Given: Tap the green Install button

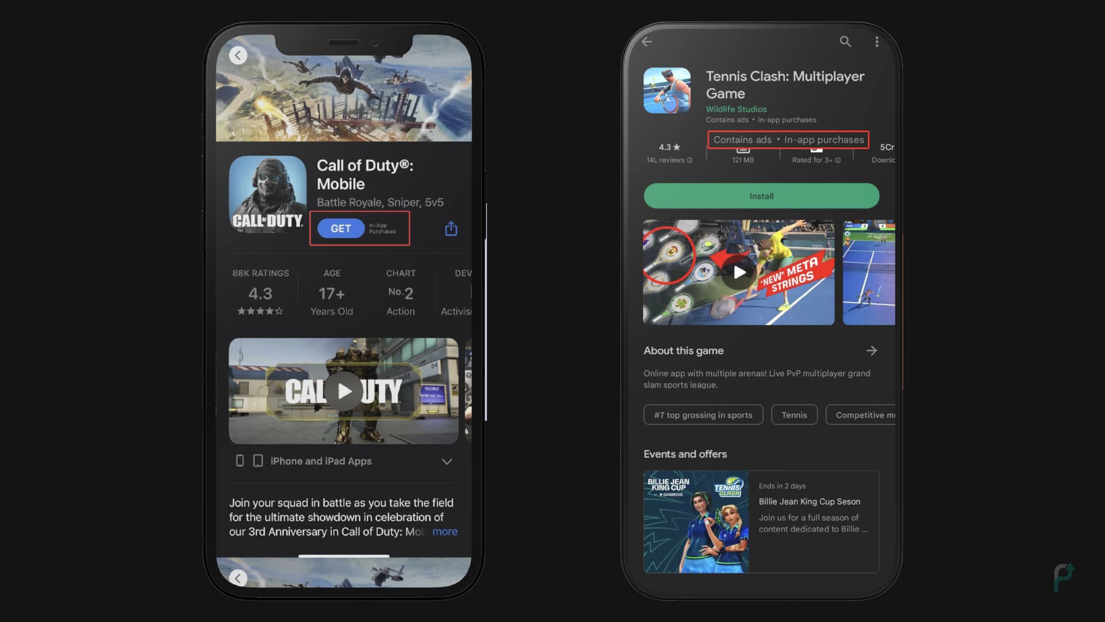Looking at the screenshot, I should tap(761, 196).
